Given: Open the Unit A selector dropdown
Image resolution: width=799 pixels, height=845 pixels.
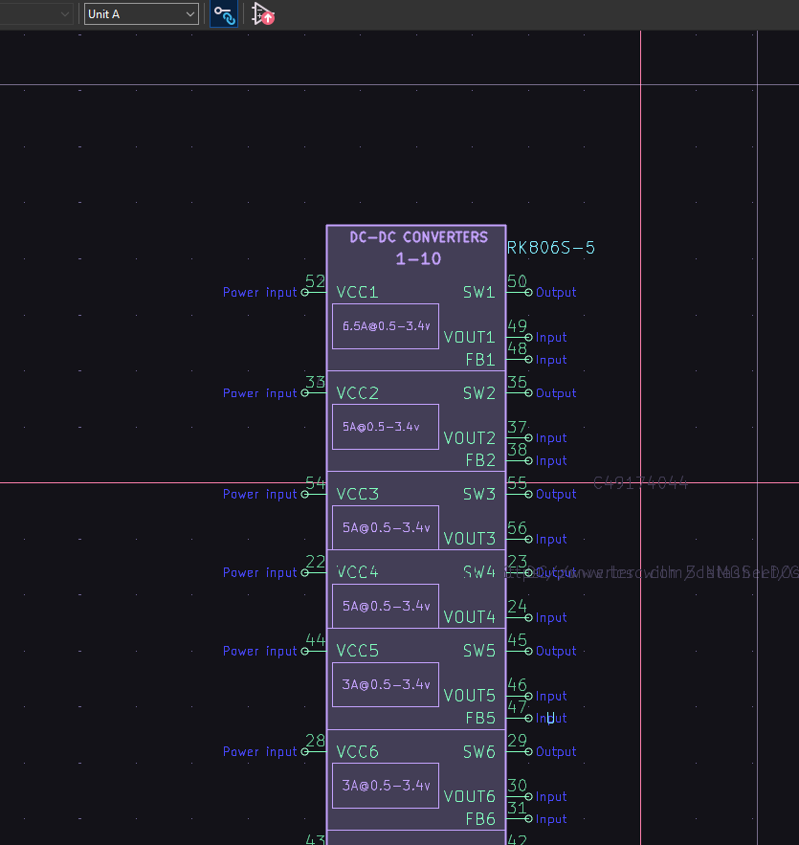Looking at the screenshot, I should click(142, 14).
